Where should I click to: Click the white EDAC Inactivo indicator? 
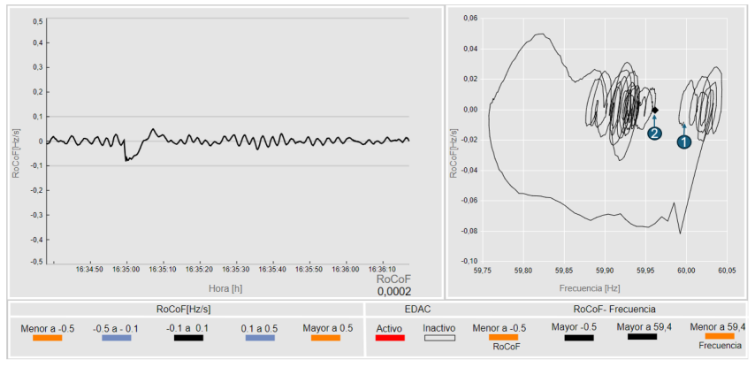[439, 338]
